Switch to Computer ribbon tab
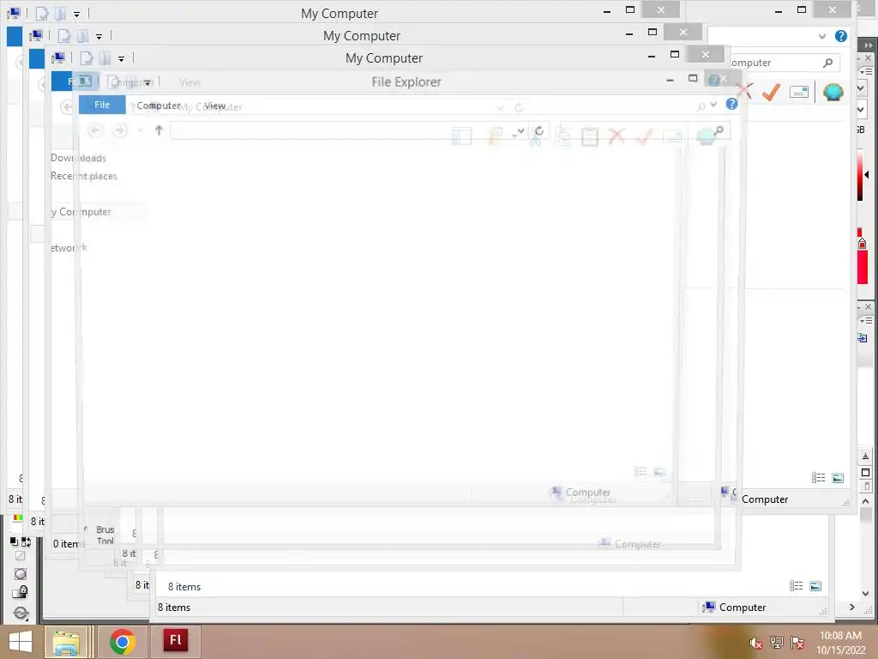Viewport: 878px width, 659px height. pyautogui.click(x=159, y=106)
